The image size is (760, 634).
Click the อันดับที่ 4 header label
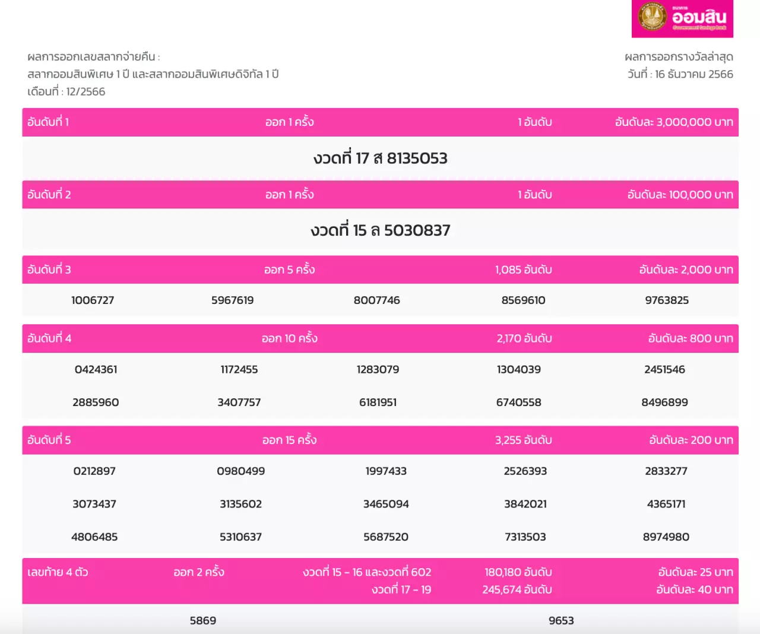click(49, 338)
